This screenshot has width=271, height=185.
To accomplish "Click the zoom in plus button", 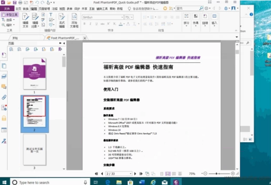I will coord(233,173).
